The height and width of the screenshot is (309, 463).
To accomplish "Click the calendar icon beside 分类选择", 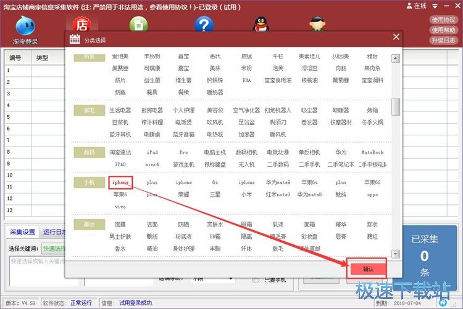I will (x=75, y=39).
